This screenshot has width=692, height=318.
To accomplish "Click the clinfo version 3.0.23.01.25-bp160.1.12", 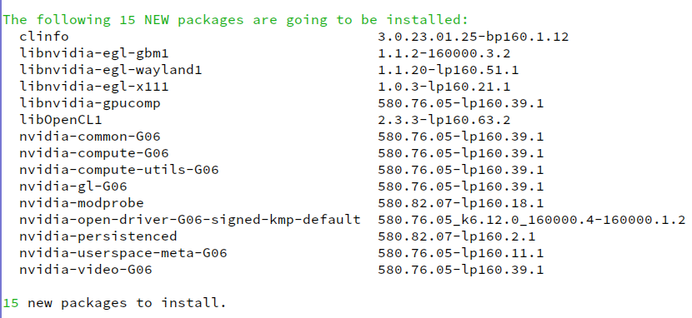I will coord(474,37).
